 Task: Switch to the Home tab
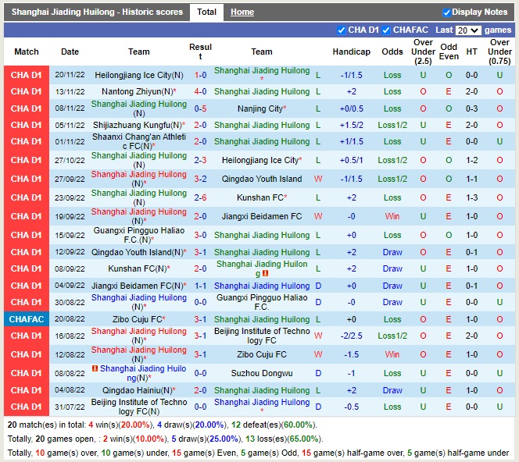(x=242, y=12)
